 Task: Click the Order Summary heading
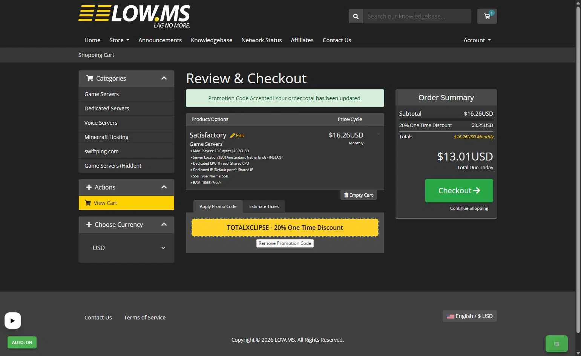point(446,98)
